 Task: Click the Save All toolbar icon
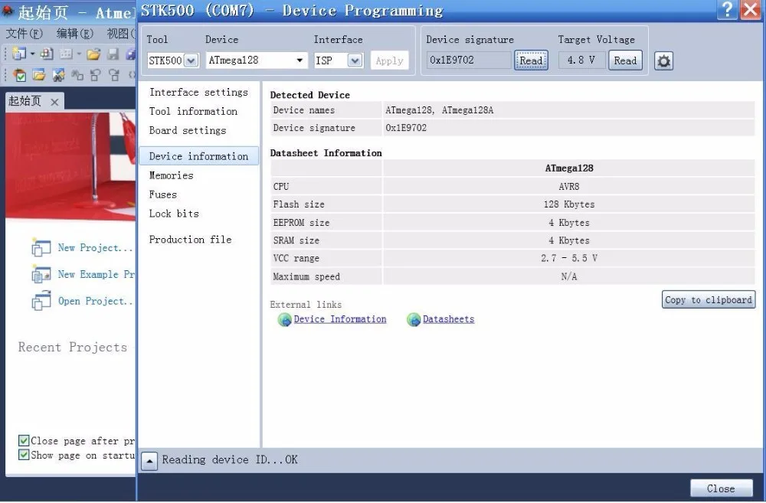pyautogui.click(x=130, y=54)
